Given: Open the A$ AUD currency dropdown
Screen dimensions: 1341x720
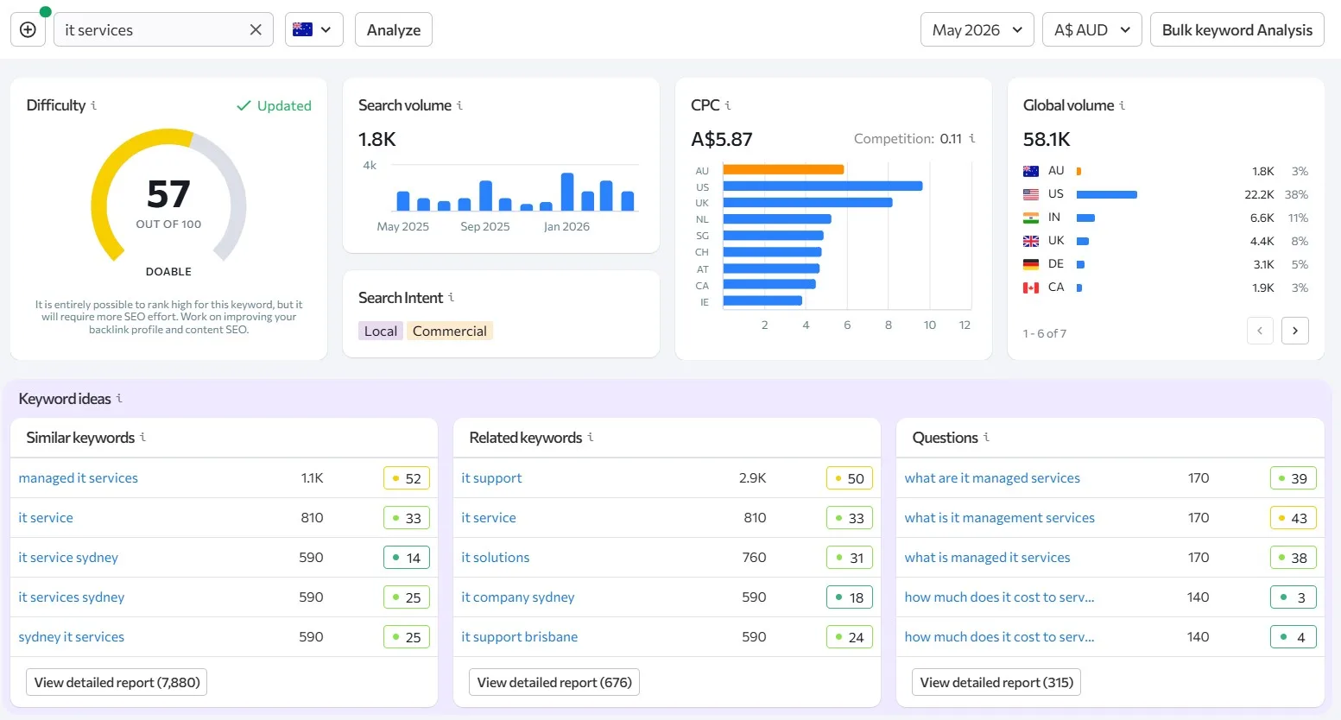Looking at the screenshot, I should pos(1092,29).
